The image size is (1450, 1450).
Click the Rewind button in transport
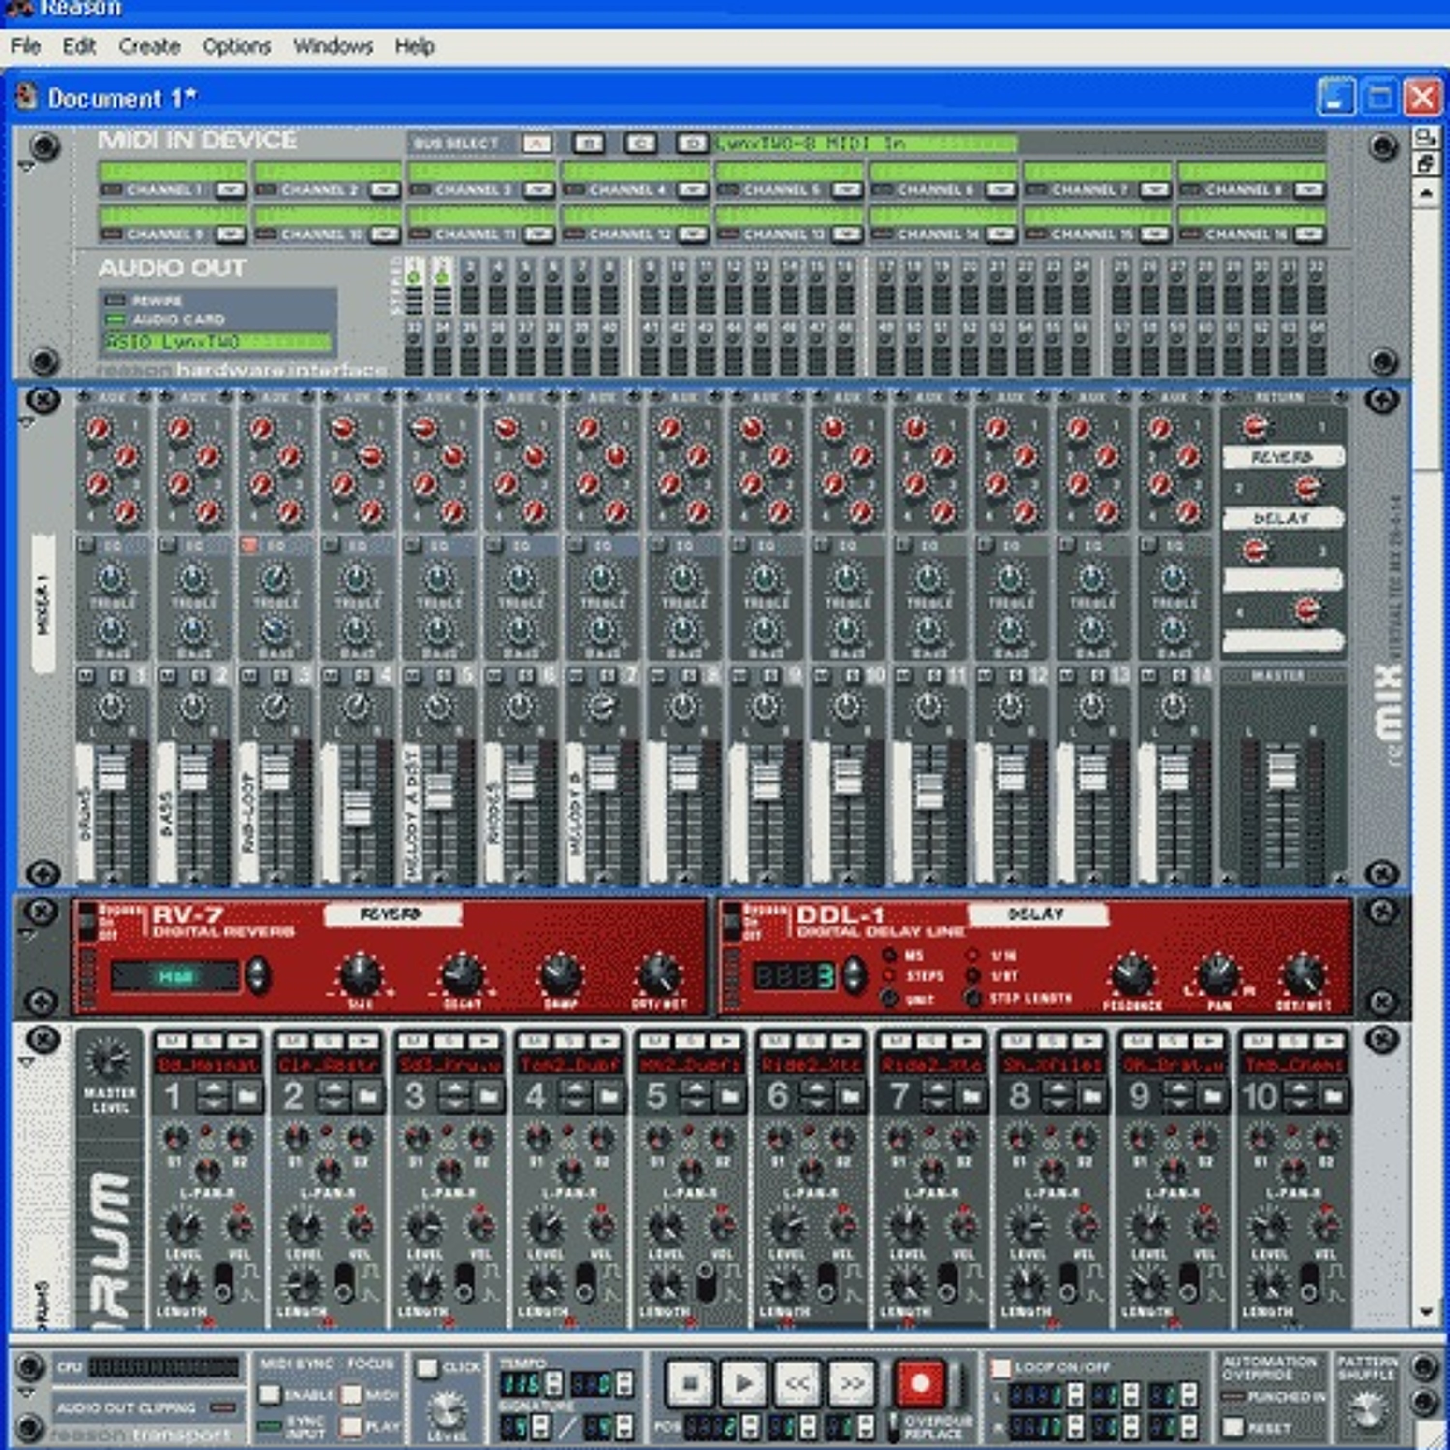tap(797, 1382)
